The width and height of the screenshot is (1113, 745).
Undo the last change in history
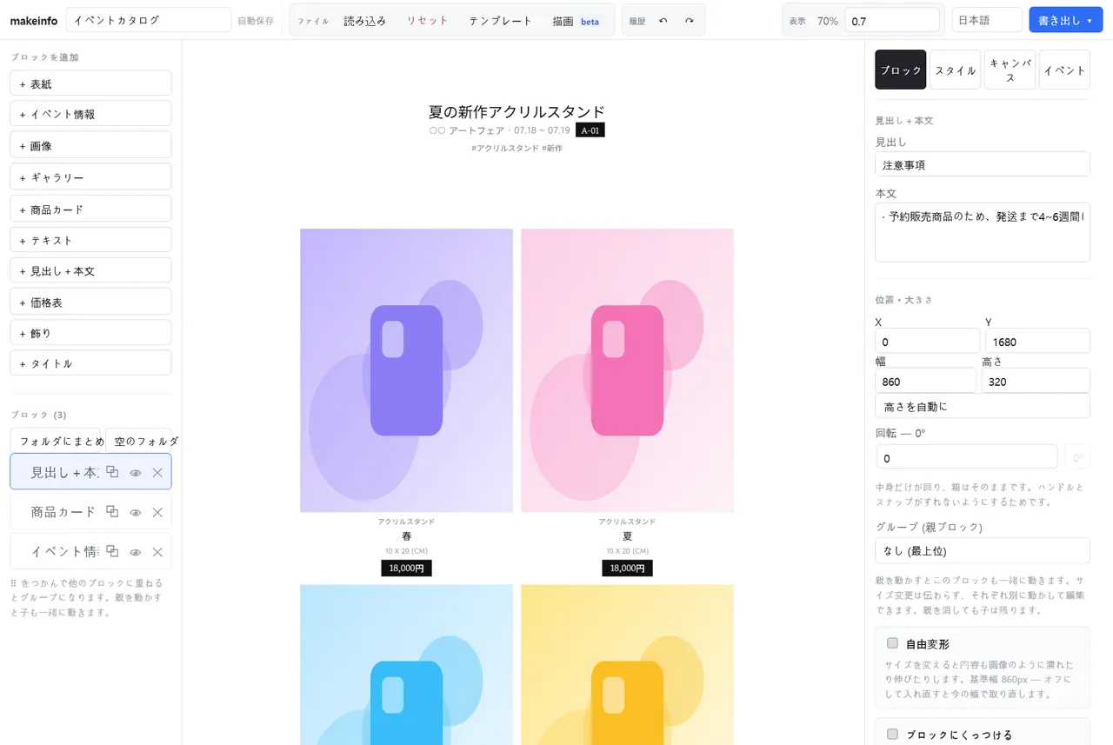[663, 21]
